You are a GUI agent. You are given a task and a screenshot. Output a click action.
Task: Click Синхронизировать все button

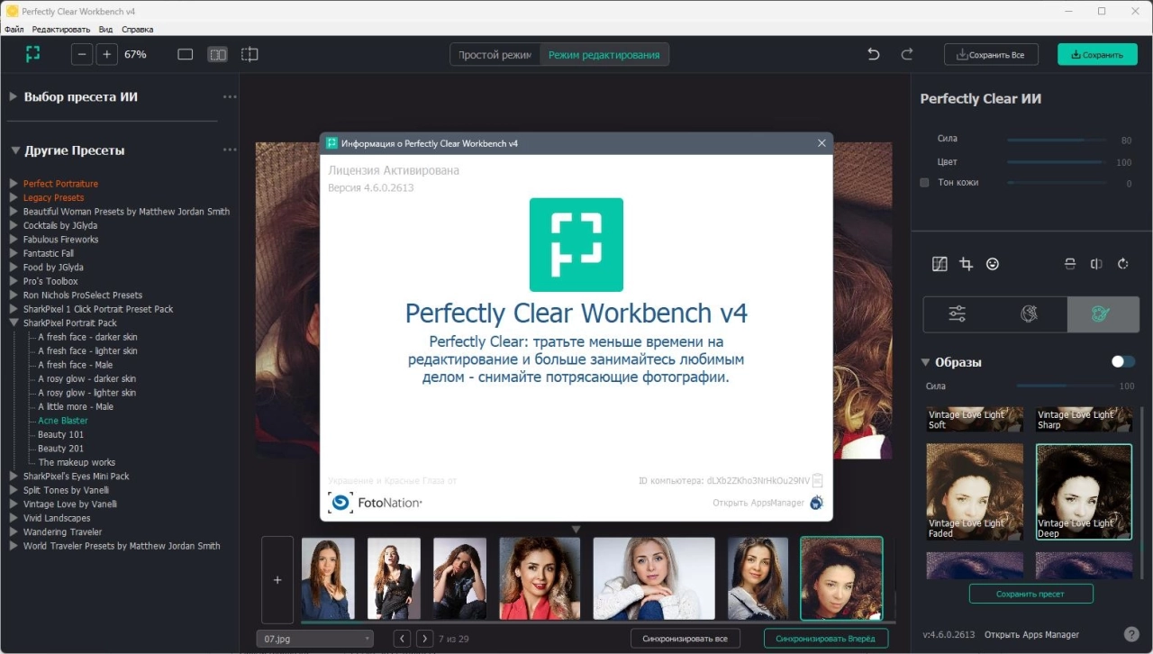click(685, 639)
